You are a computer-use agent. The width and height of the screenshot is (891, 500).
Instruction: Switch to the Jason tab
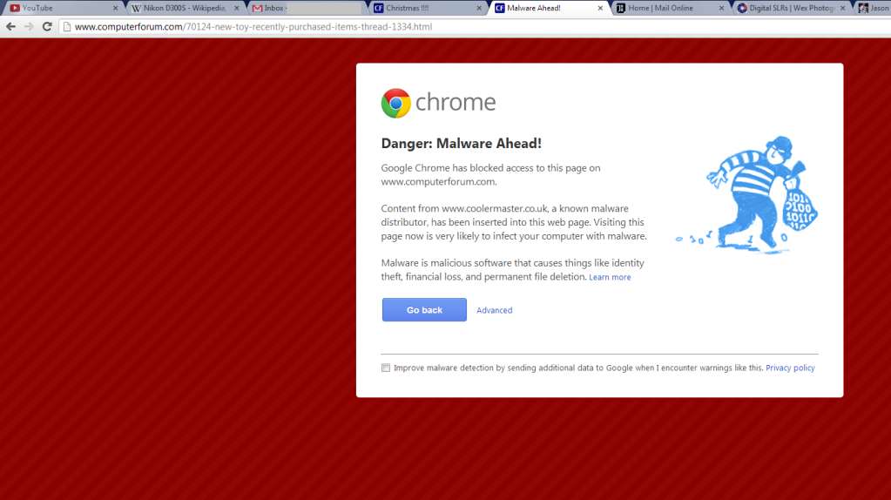tap(873, 8)
